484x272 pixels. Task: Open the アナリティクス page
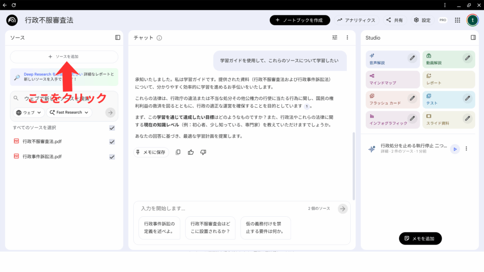pos(356,20)
